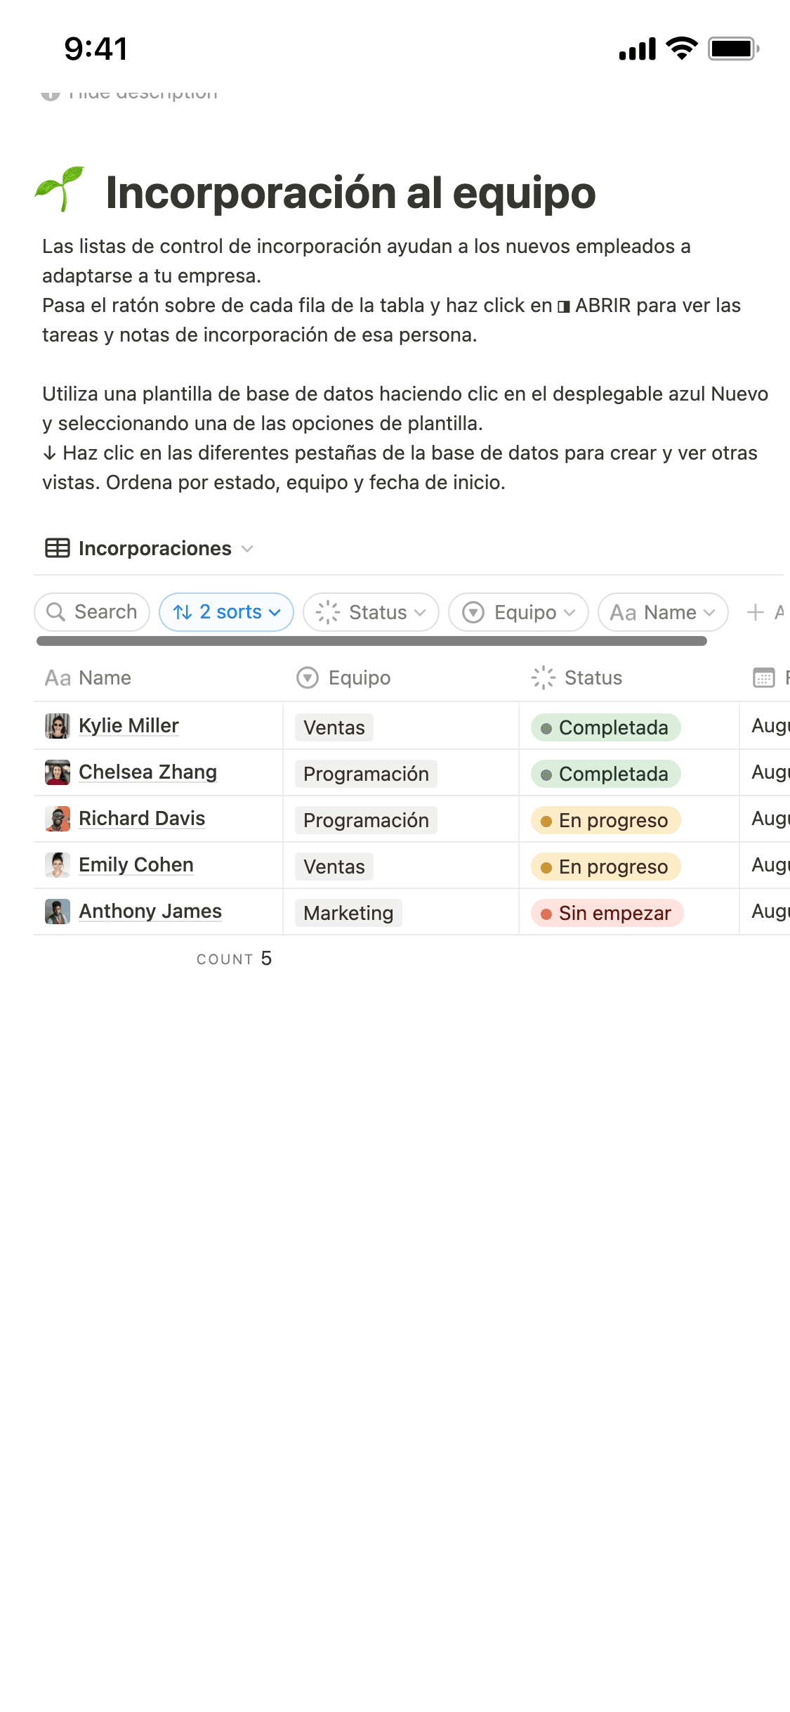Open the Richard Davis page link
The width and height of the screenshot is (790, 1712).
coord(142,819)
